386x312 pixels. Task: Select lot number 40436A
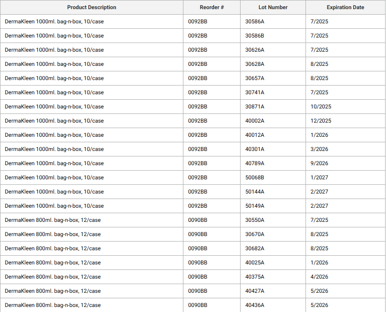coord(255,305)
